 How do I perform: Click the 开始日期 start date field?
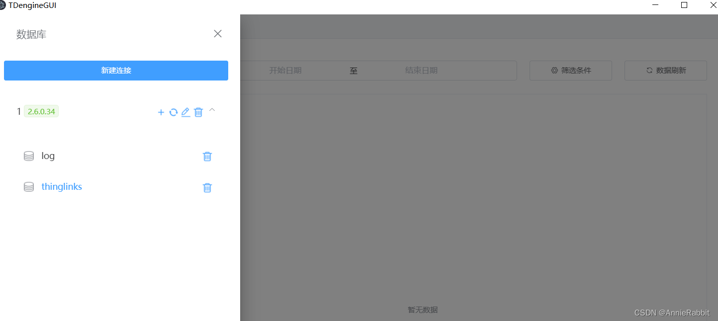(286, 70)
